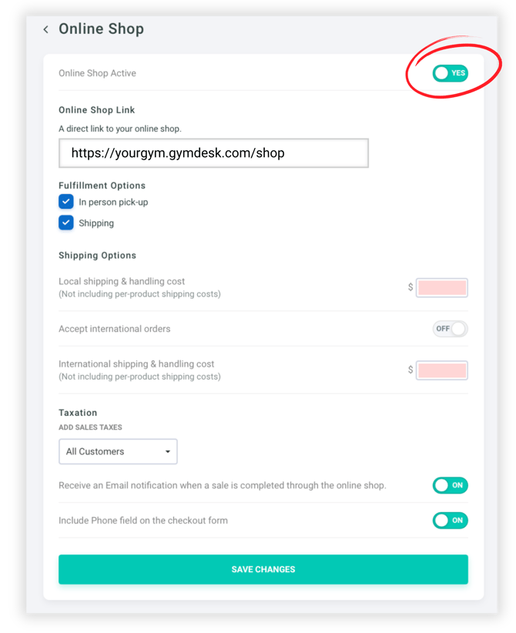The width and height of the screenshot is (516, 633).
Task: Click the local shipping & handling cost field
Action: pos(442,288)
